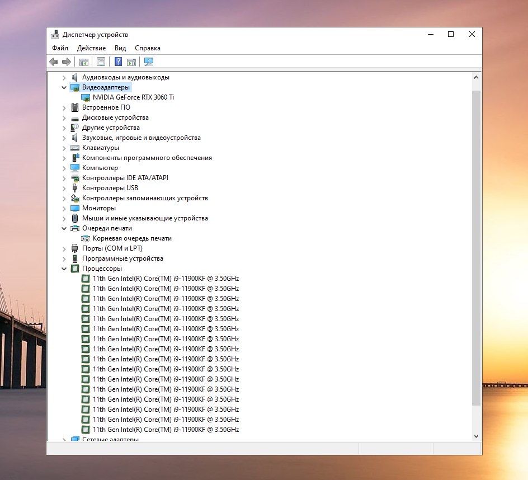Click the NVIDIA GeForce RTX 3060 Ti icon

(86, 97)
